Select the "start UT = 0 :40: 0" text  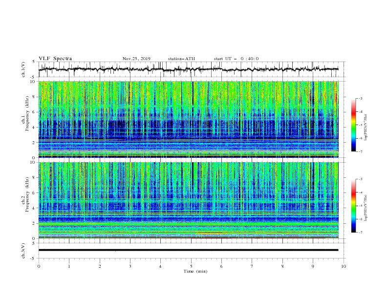click(236, 59)
